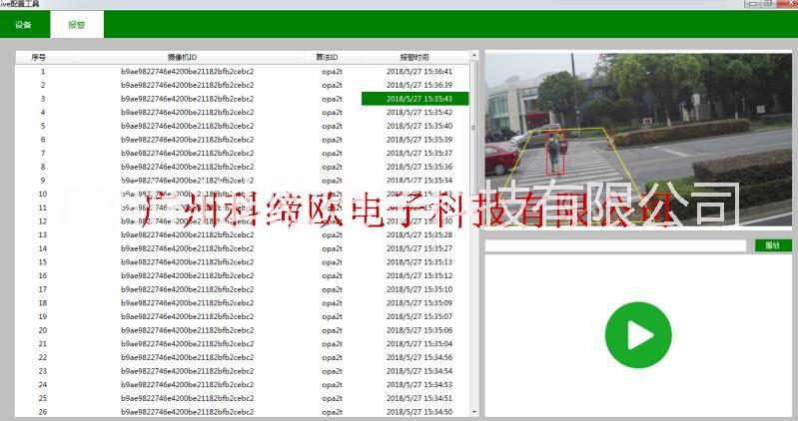This screenshot has width=798, height=421.
Task: Click the alarm list scroll down arrow
Action: 474,412
